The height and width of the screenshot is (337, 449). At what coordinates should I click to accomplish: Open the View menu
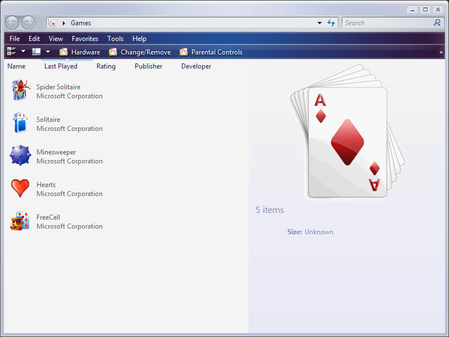(x=56, y=39)
